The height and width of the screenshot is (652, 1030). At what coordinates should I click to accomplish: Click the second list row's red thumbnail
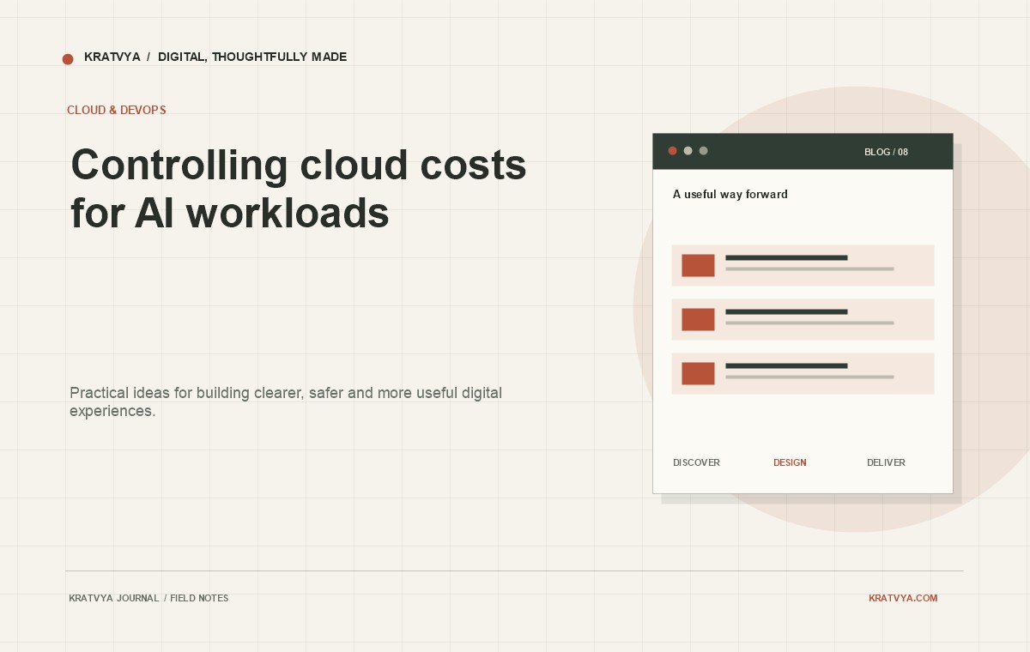(698, 319)
